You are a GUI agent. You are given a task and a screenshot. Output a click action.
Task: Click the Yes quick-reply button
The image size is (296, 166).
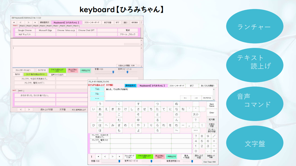pyautogui.click(x=97, y=89)
